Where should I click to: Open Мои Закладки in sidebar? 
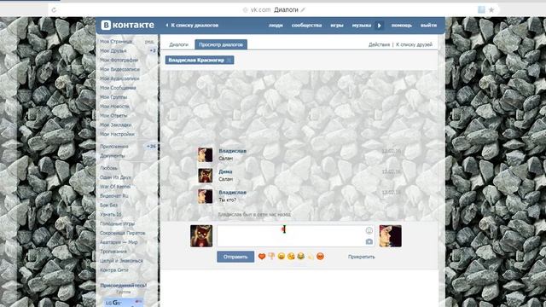click(x=116, y=125)
